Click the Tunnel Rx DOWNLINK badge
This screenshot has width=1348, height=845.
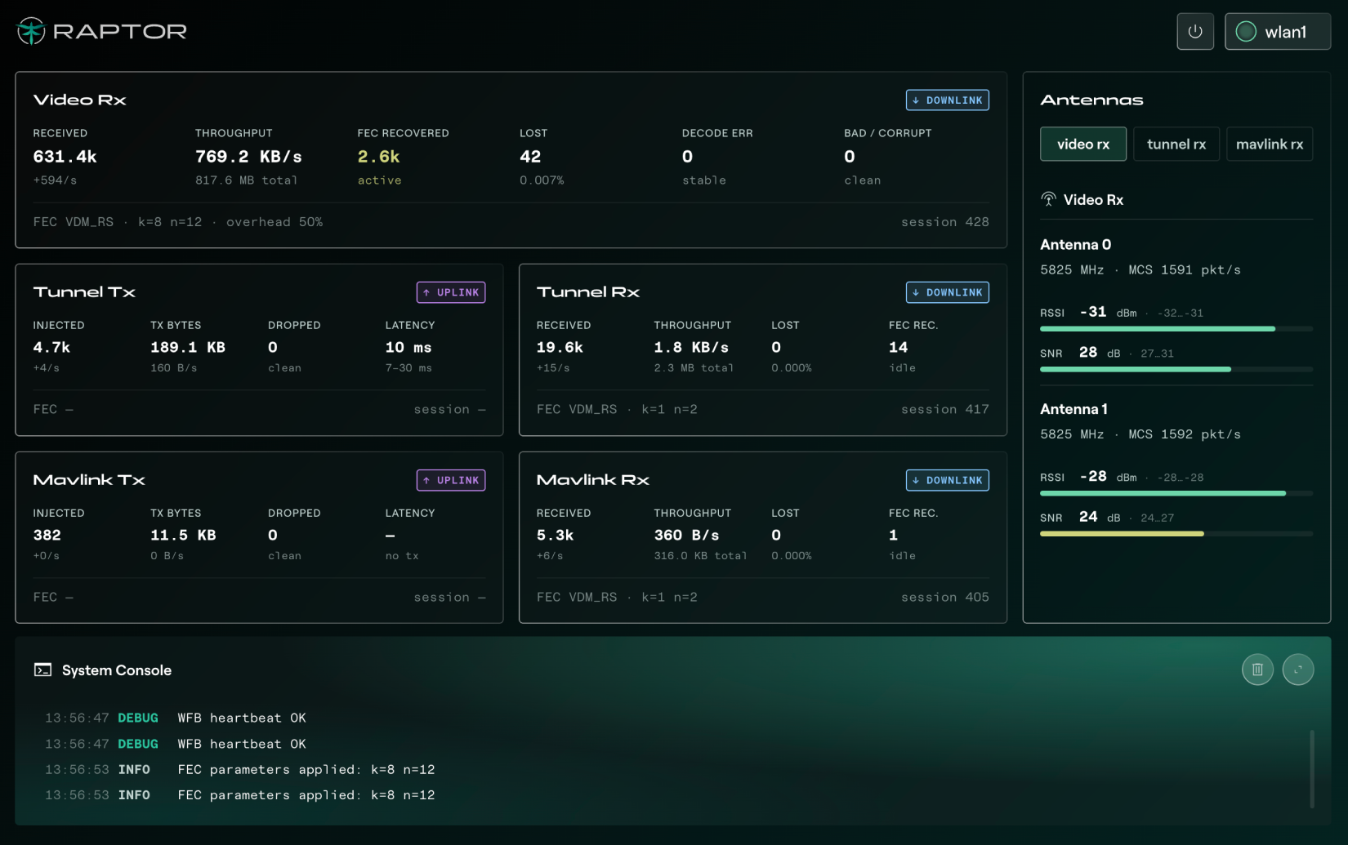pos(948,292)
